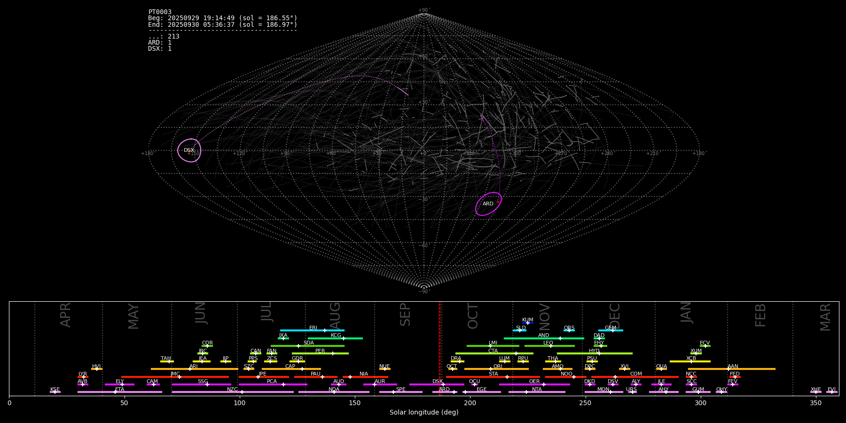This screenshot has width=846, height=423.
Task: Click the AAN orange shower bar
Action: point(732,369)
